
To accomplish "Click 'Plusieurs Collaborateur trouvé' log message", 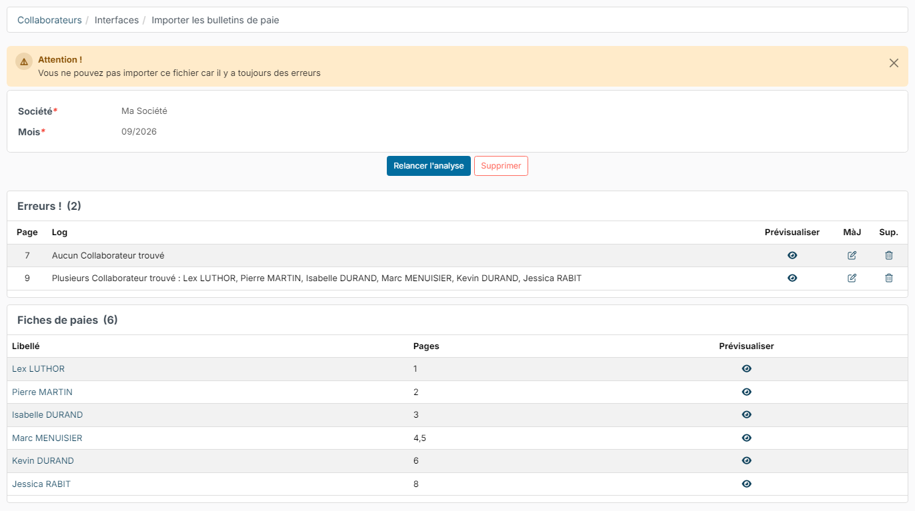I will tap(317, 278).
